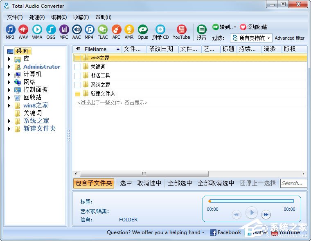The image size is (311, 241).
Task: Pick the OGG format icon
Action: (51, 30)
